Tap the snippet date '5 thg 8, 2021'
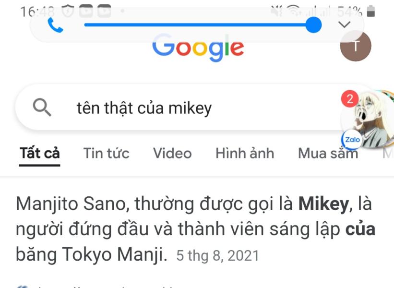The width and height of the screenshot is (394, 288). [x=217, y=255]
